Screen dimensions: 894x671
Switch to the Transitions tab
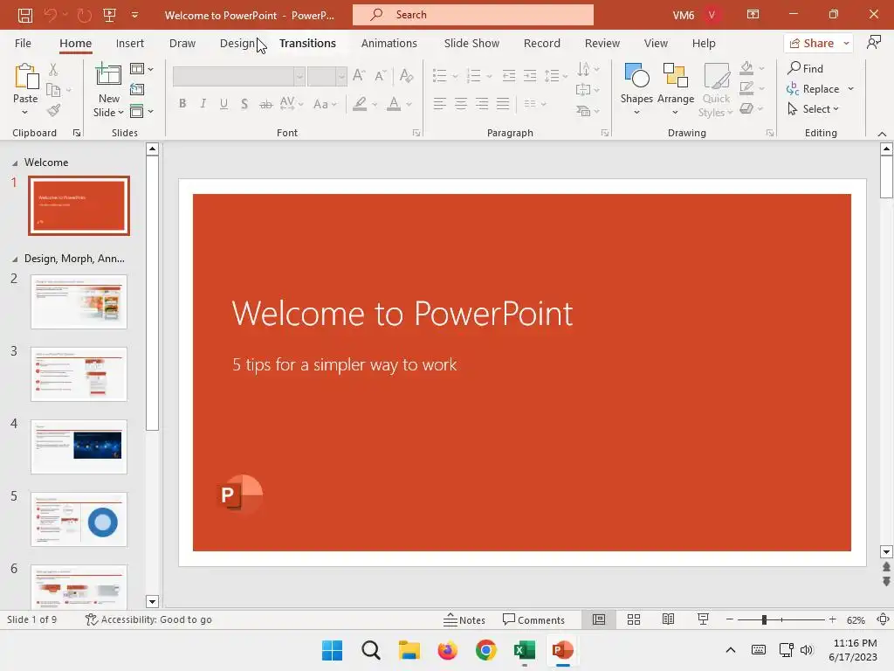[307, 44]
